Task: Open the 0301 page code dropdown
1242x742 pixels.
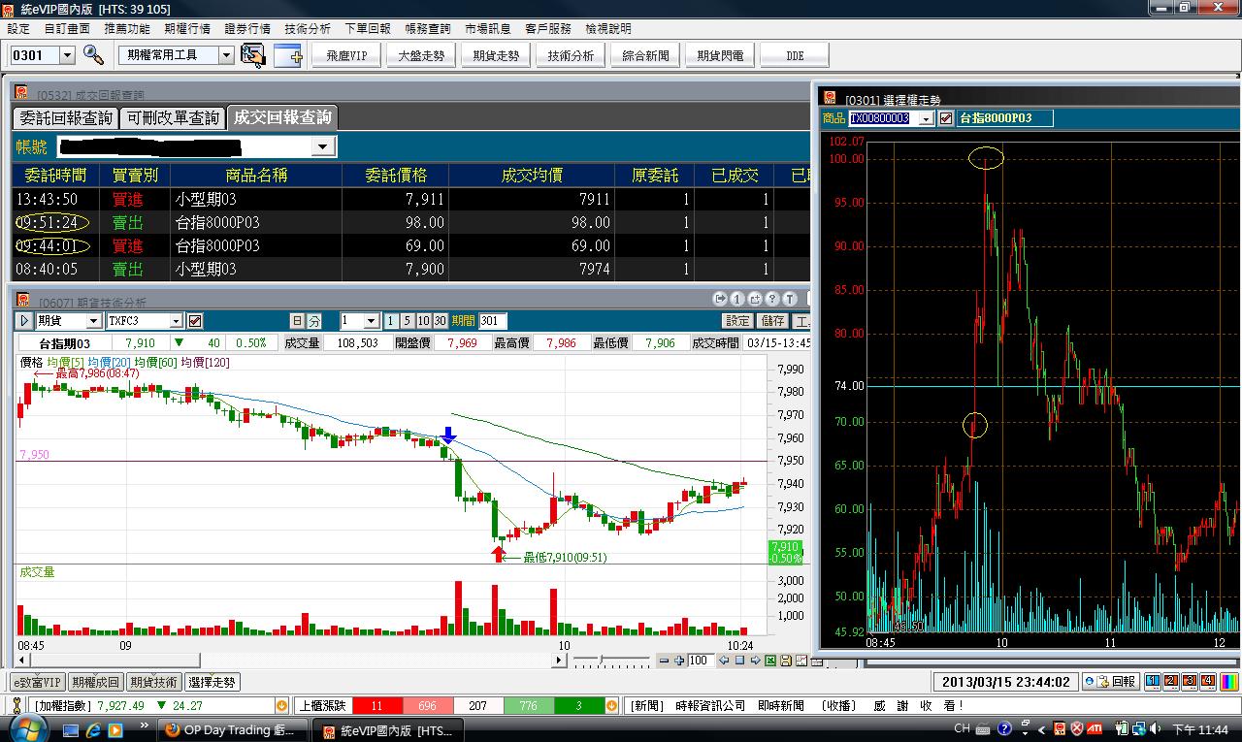Action: coord(67,55)
